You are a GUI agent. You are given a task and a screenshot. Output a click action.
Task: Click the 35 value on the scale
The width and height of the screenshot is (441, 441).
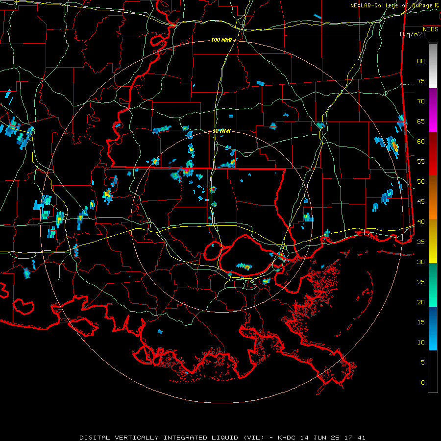(421, 242)
